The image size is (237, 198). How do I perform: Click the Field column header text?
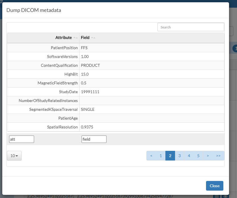pyautogui.click(x=85, y=37)
